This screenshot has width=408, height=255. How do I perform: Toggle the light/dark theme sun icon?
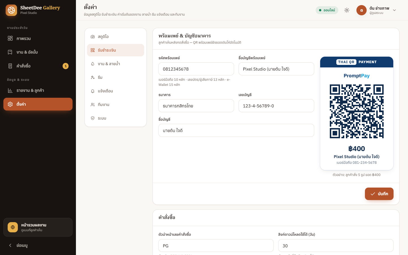pyautogui.click(x=347, y=10)
